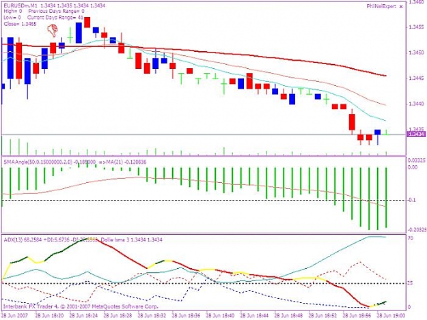Click the 'Previous Days Range= 0' label
Image resolution: width=427 pixels, height=320 pixels.
coord(56,12)
